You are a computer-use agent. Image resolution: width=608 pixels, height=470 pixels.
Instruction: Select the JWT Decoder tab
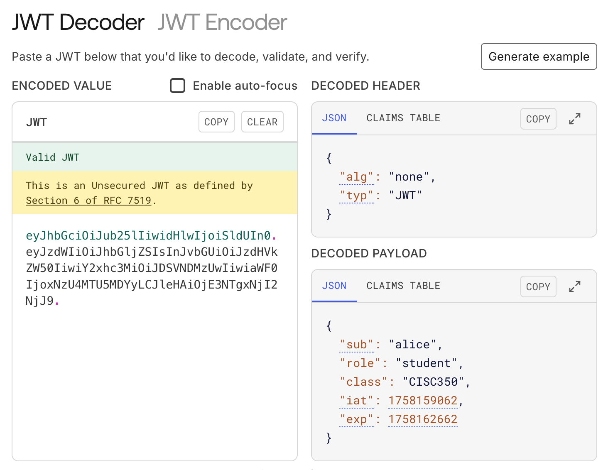[77, 22]
